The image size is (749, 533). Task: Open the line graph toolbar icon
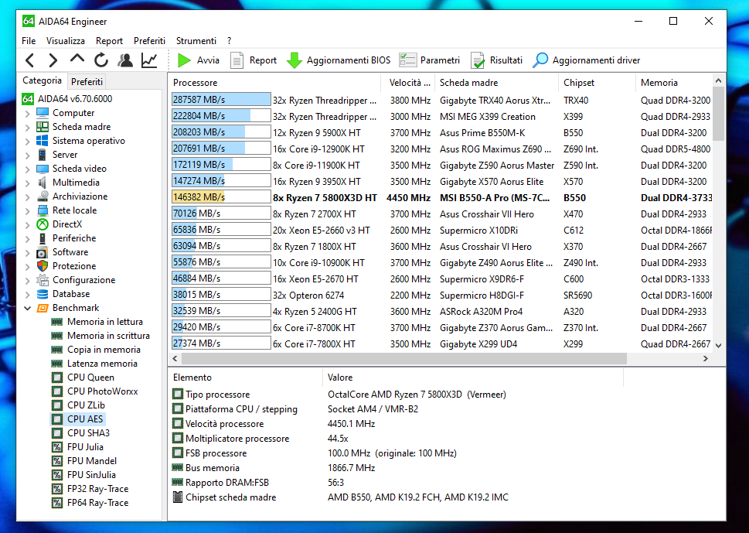click(x=149, y=60)
